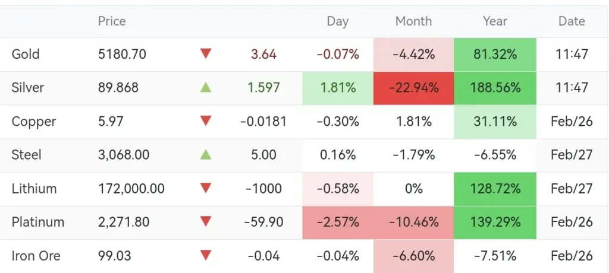The height and width of the screenshot is (273, 609).
Task: Sort by the Year column header
Action: pyautogui.click(x=495, y=21)
